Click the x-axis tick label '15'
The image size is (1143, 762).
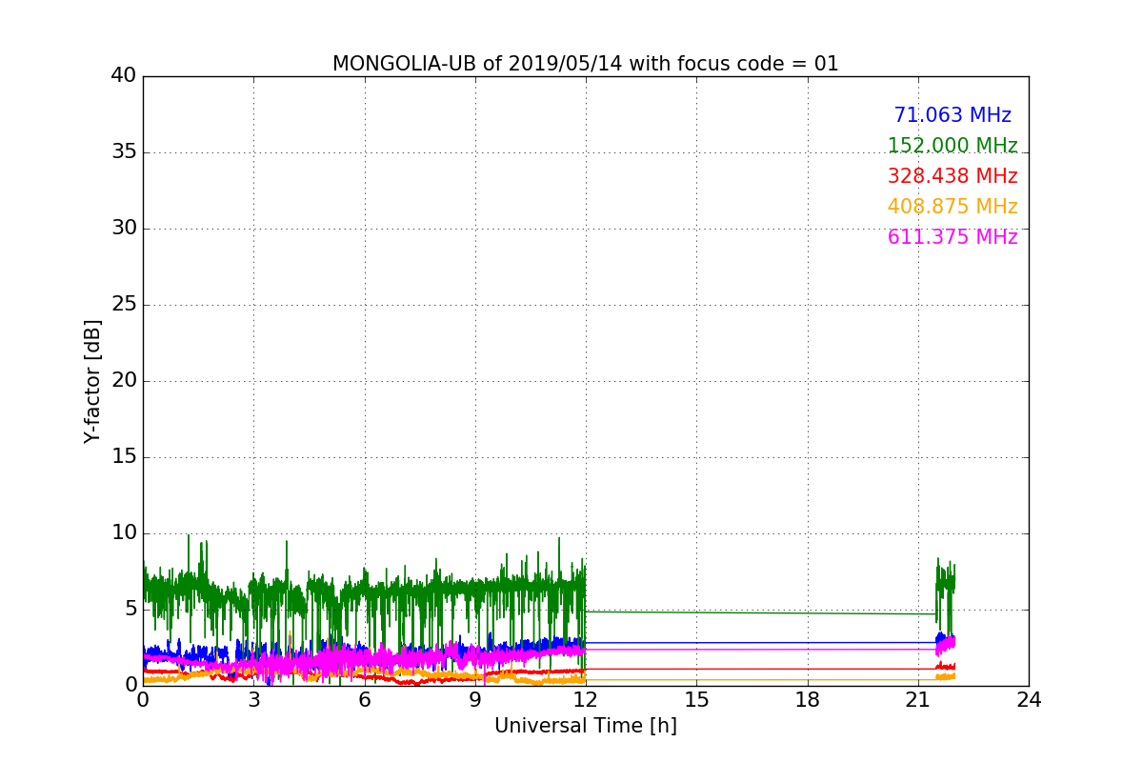(696, 700)
